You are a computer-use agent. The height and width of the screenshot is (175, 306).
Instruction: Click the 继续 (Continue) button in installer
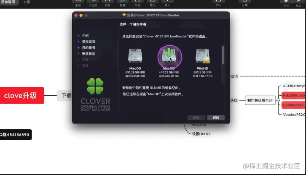[216, 118]
